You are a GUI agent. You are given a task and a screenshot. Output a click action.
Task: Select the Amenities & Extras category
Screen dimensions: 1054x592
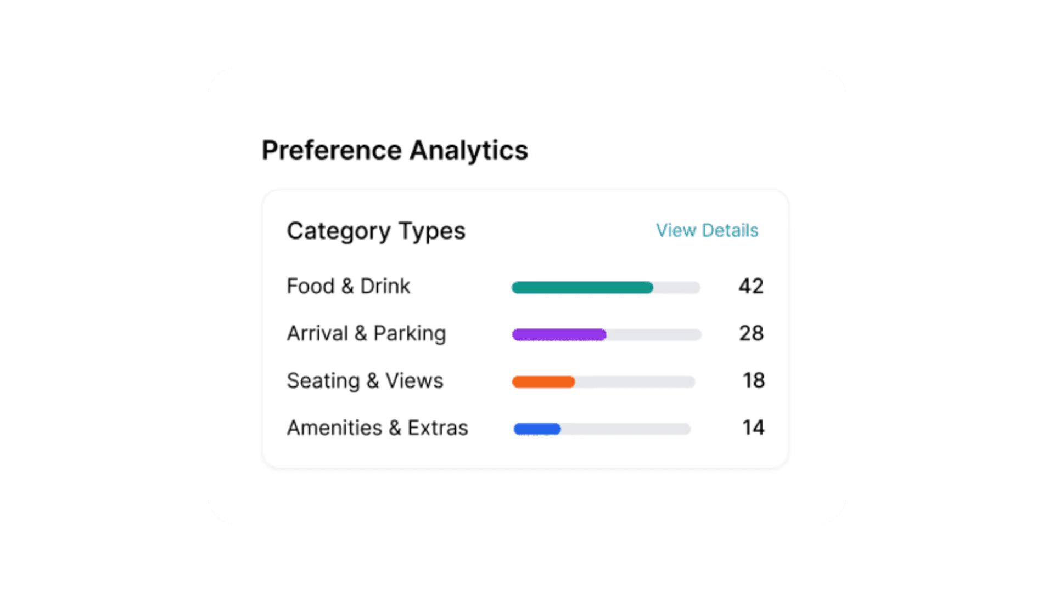(377, 428)
